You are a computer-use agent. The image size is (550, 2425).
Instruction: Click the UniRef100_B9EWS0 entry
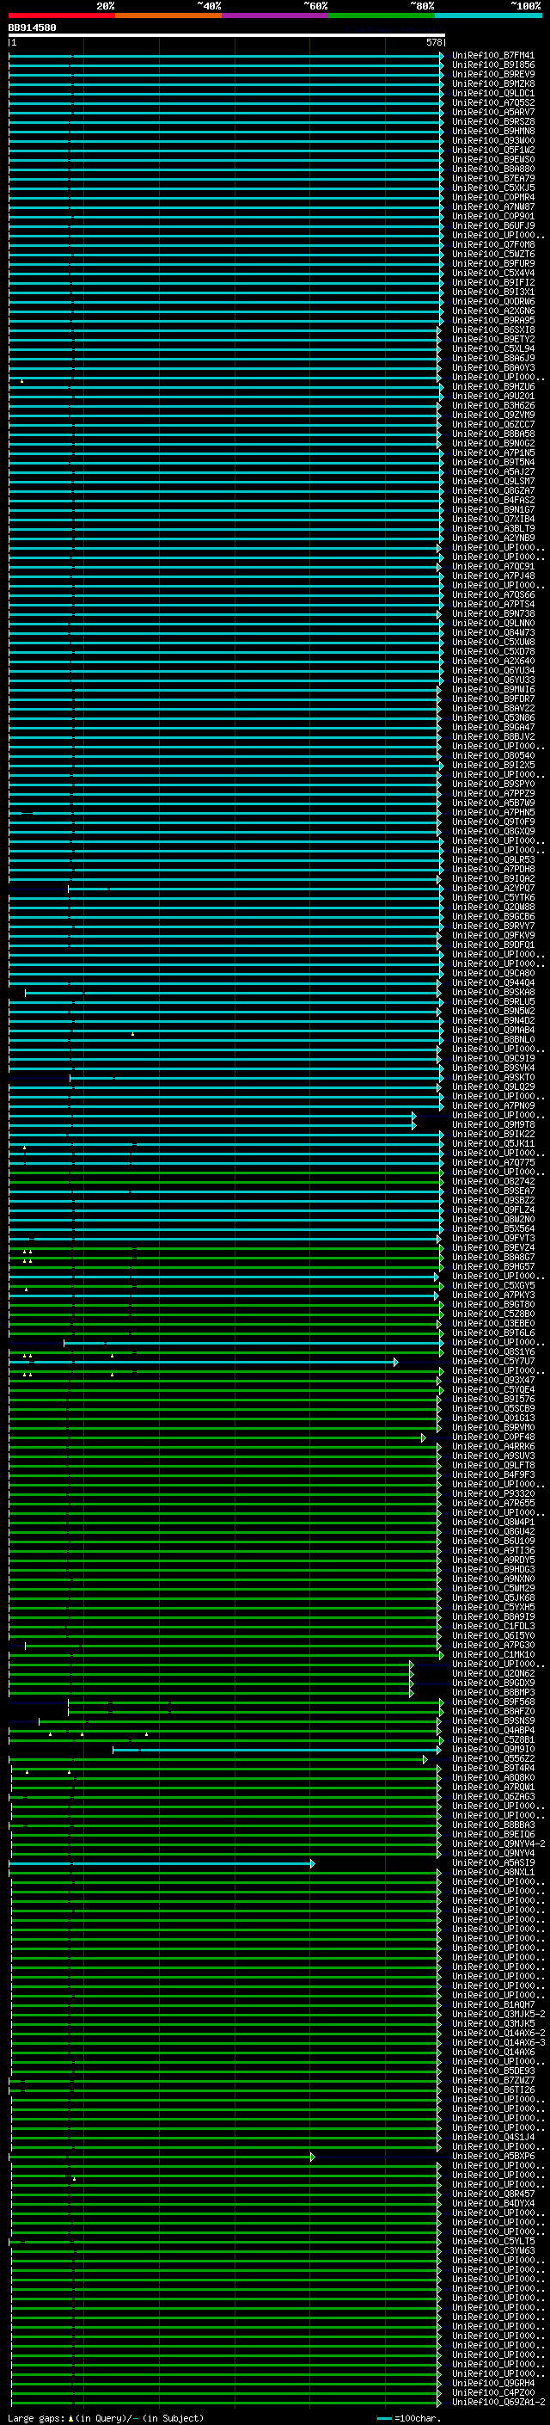[x=492, y=159]
